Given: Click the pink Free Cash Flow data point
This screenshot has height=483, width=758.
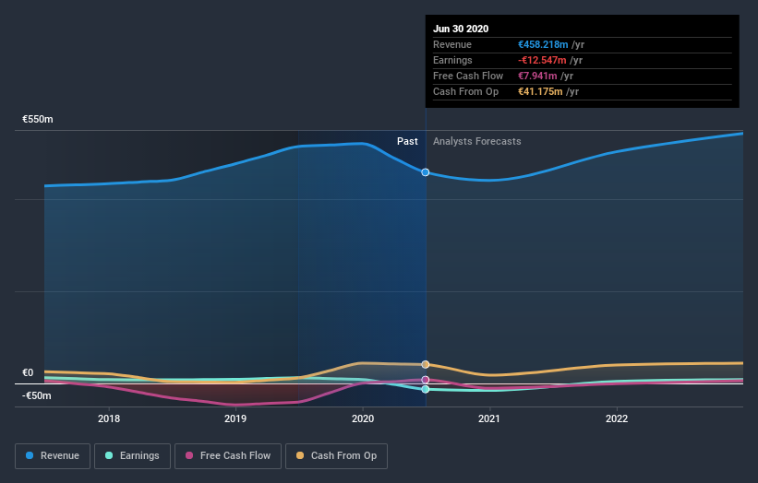Looking at the screenshot, I should 426,380.
